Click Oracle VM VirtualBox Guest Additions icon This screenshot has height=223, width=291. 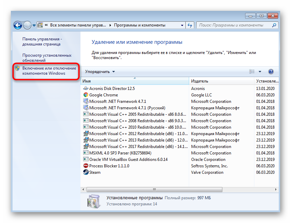tap(86, 160)
